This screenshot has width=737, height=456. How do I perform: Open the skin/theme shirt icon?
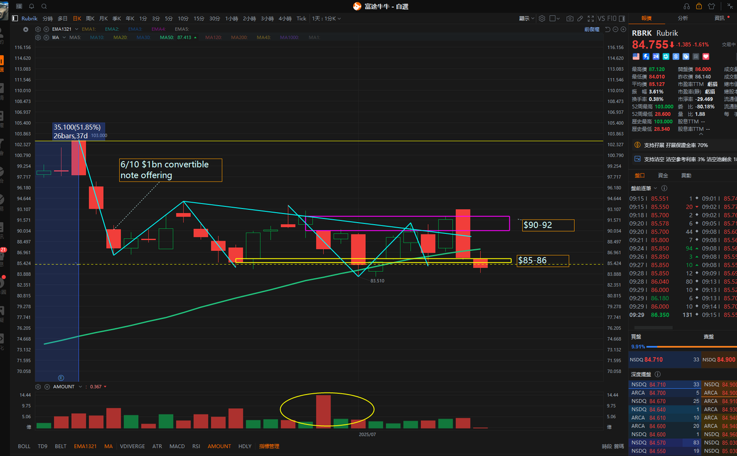click(711, 6)
